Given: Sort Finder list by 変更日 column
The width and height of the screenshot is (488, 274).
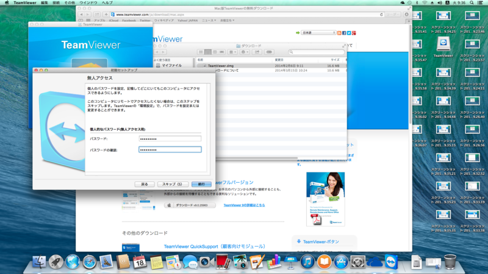Looking at the screenshot, I should pyautogui.click(x=279, y=60).
